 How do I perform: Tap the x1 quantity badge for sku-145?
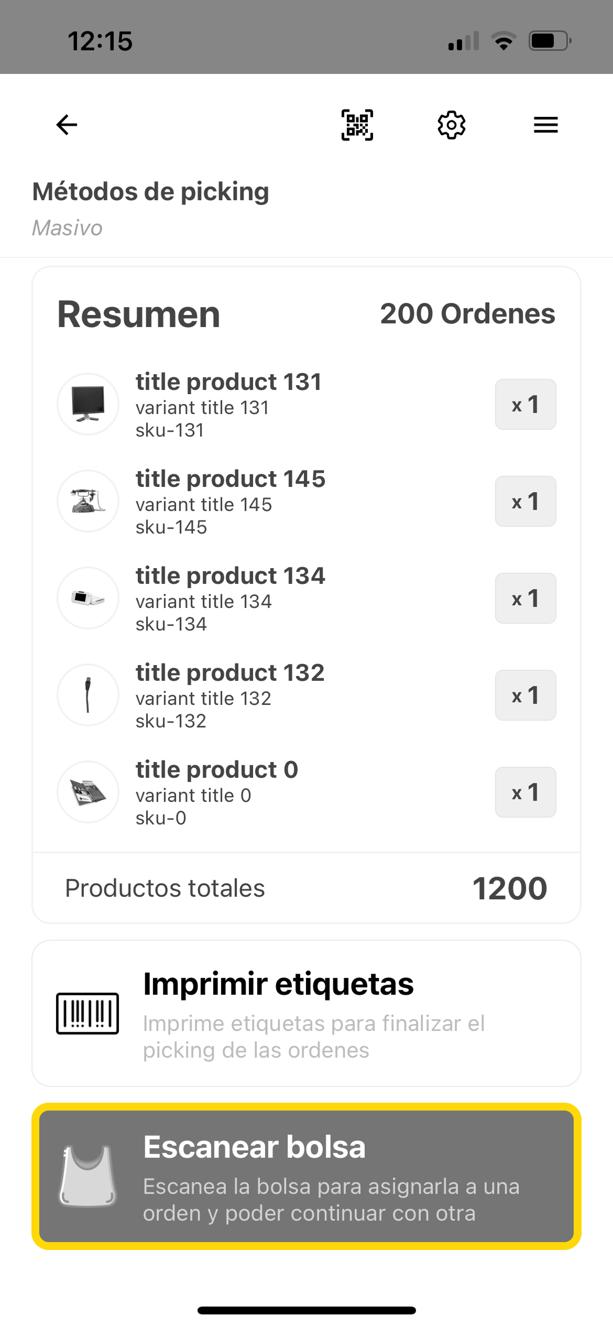click(x=526, y=502)
